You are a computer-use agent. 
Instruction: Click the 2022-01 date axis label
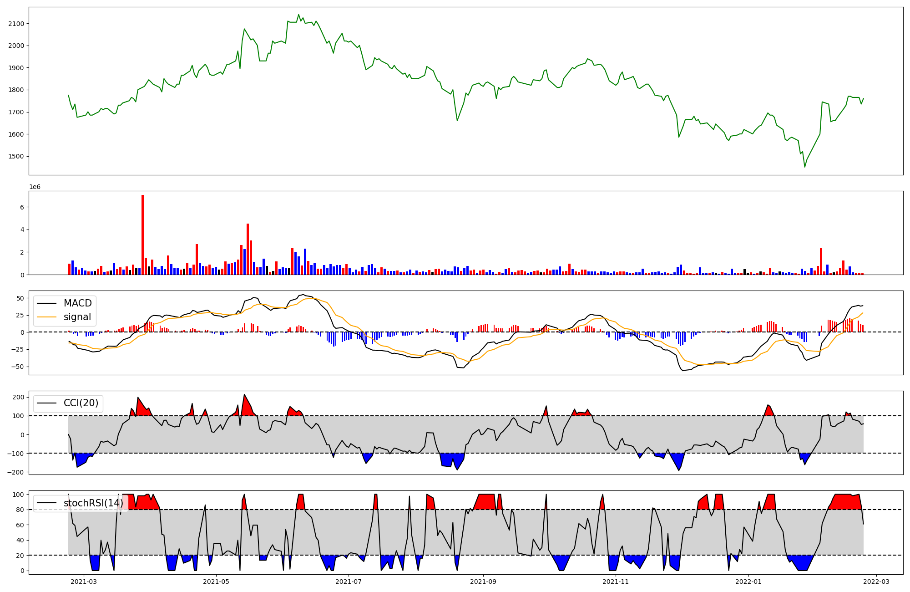748,581
